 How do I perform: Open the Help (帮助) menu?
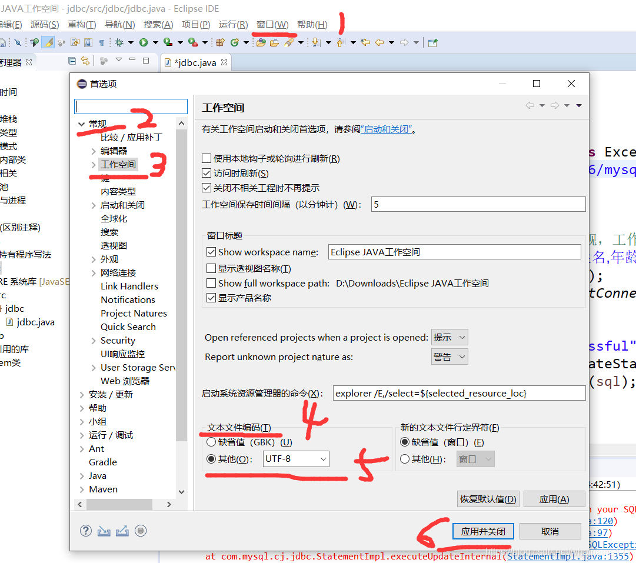(x=312, y=24)
